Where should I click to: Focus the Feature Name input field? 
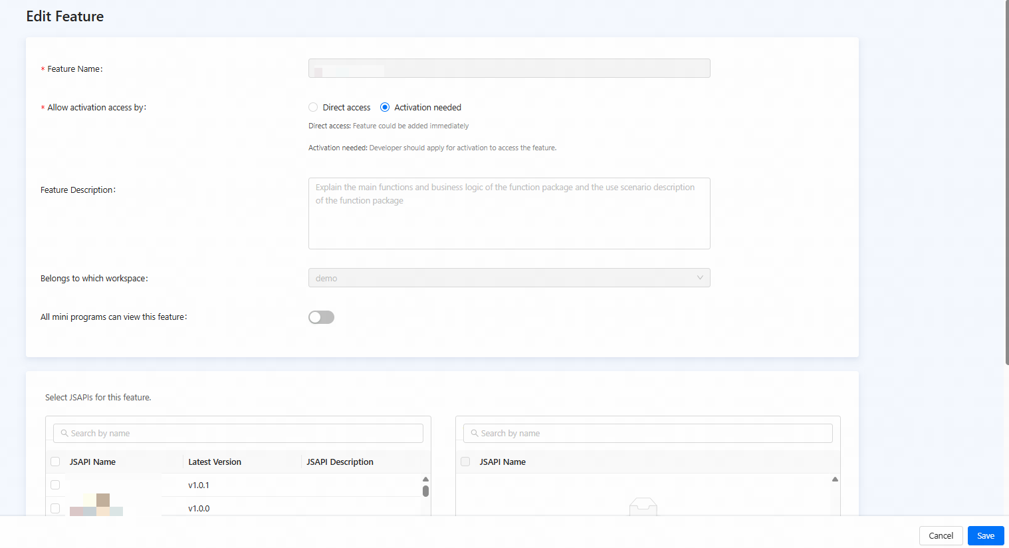(509, 68)
